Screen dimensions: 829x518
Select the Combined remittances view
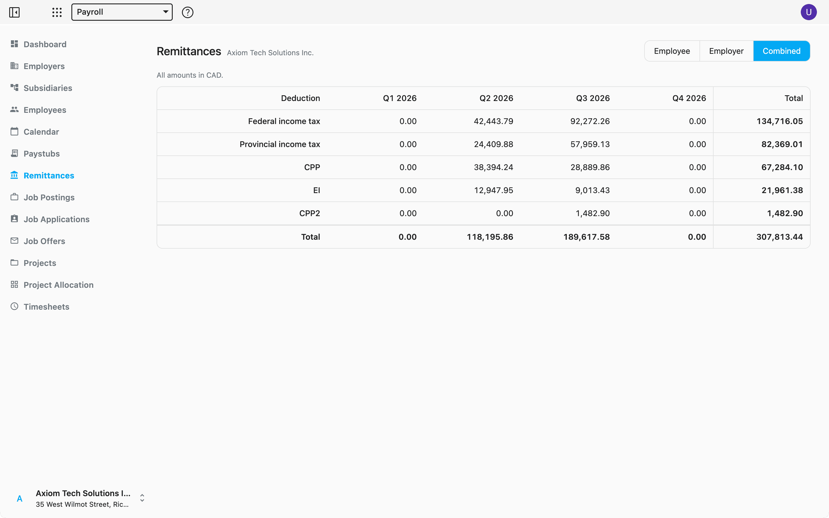(782, 51)
